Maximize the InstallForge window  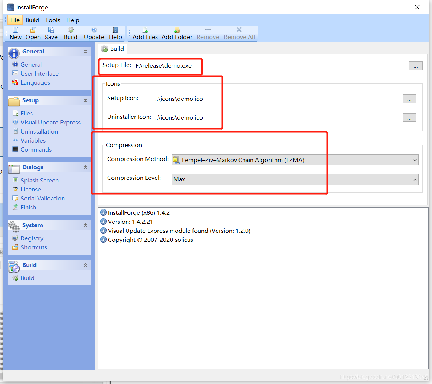(x=395, y=7)
